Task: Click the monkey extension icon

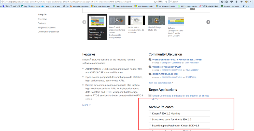Action: (x=247, y=2)
